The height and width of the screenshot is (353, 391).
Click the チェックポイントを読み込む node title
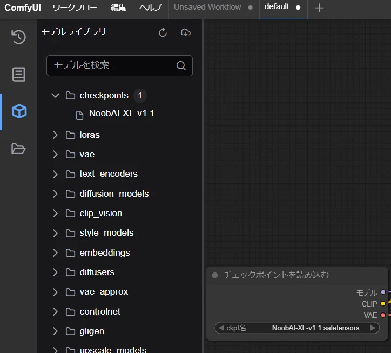(276, 275)
